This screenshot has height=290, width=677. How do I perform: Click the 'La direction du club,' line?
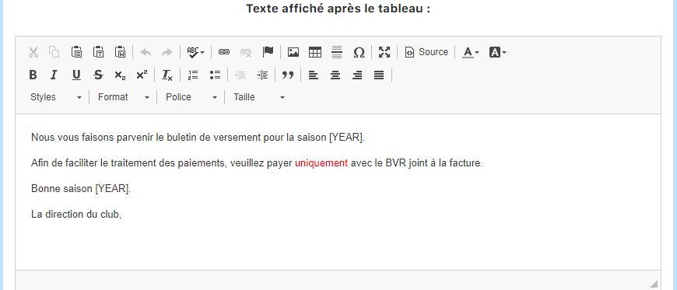pos(76,214)
